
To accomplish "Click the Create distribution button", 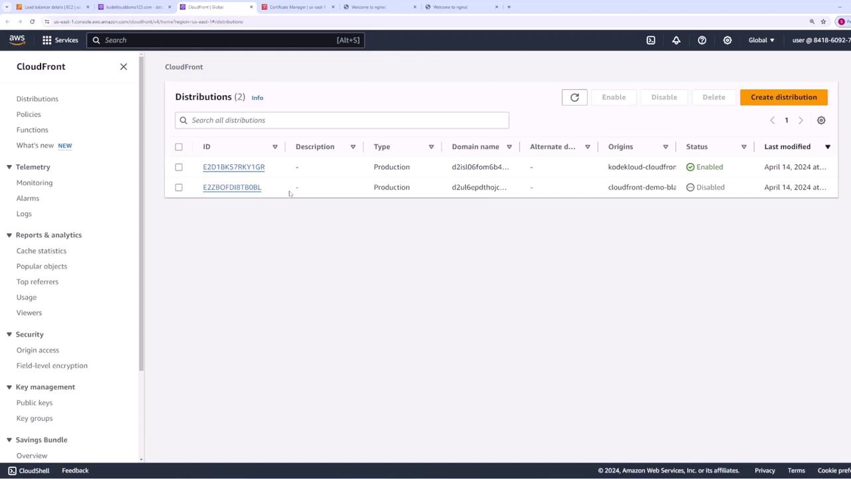I will pos(784,97).
